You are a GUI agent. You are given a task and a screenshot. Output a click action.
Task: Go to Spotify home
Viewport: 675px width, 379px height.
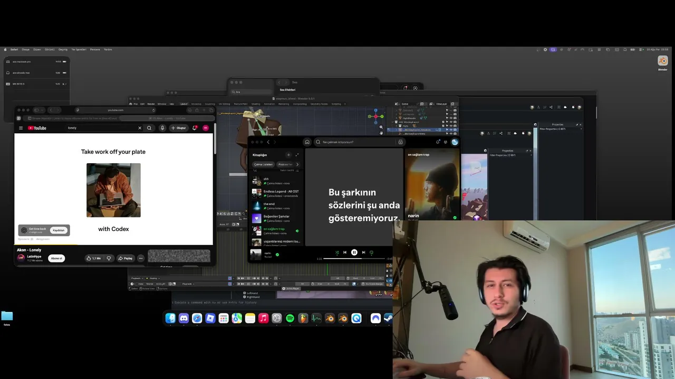(x=307, y=142)
